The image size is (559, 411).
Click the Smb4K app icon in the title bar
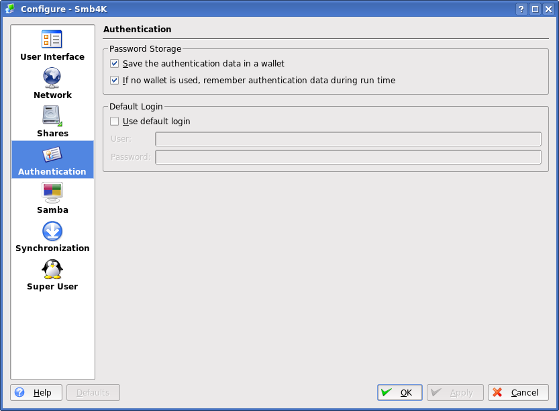[x=10, y=9]
